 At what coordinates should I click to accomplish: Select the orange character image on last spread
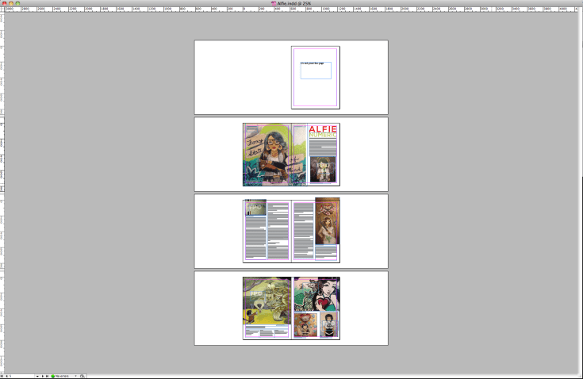[x=305, y=324]
